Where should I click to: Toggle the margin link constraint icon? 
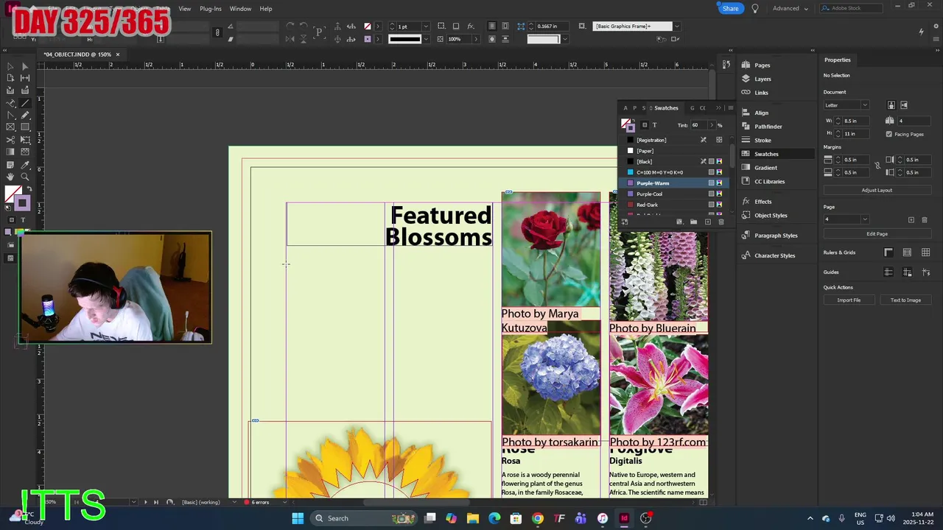point(877,166)
